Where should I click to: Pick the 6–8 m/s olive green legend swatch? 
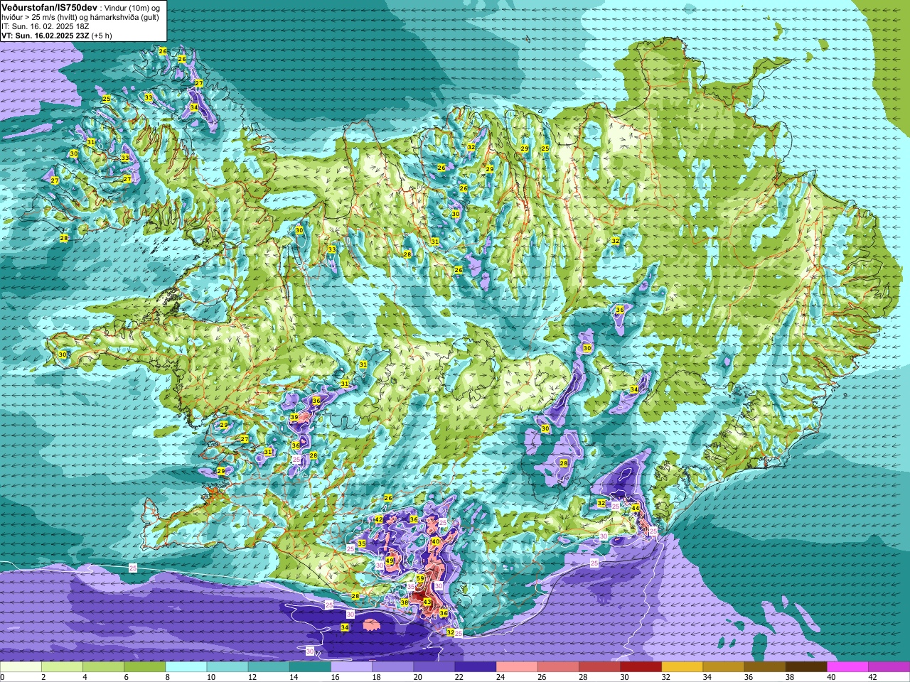pyautogui.click(x=144, y=666)
